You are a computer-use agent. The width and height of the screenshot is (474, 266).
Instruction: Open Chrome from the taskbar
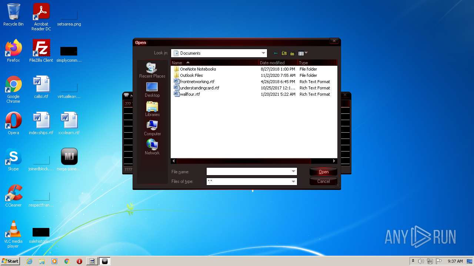[x=67, y=261]
